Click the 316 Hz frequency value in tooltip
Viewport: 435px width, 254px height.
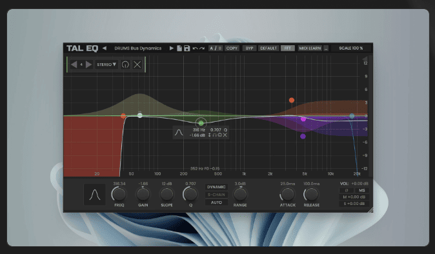click(199, 130)
